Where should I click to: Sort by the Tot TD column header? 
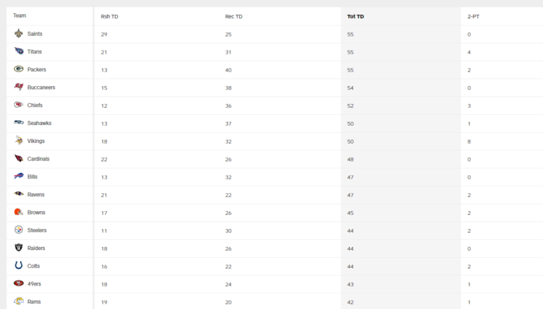tap(355, 16)
